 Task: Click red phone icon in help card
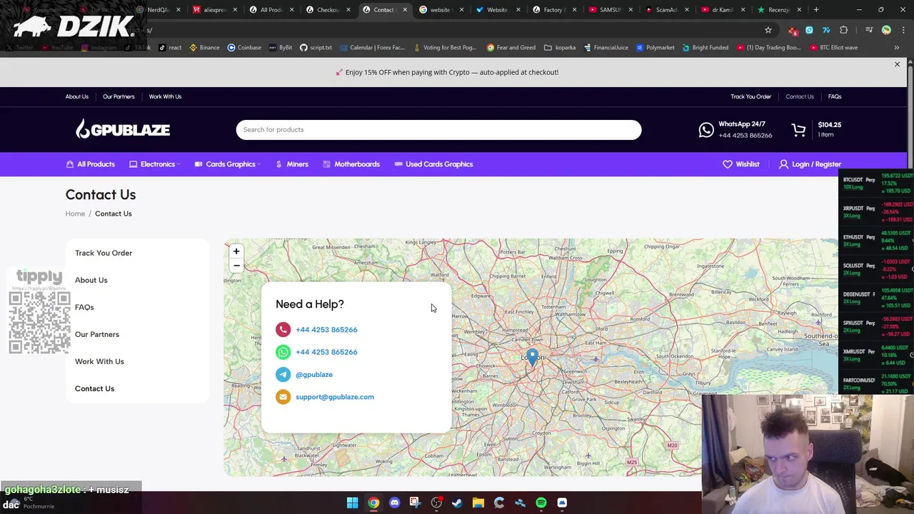283,330
